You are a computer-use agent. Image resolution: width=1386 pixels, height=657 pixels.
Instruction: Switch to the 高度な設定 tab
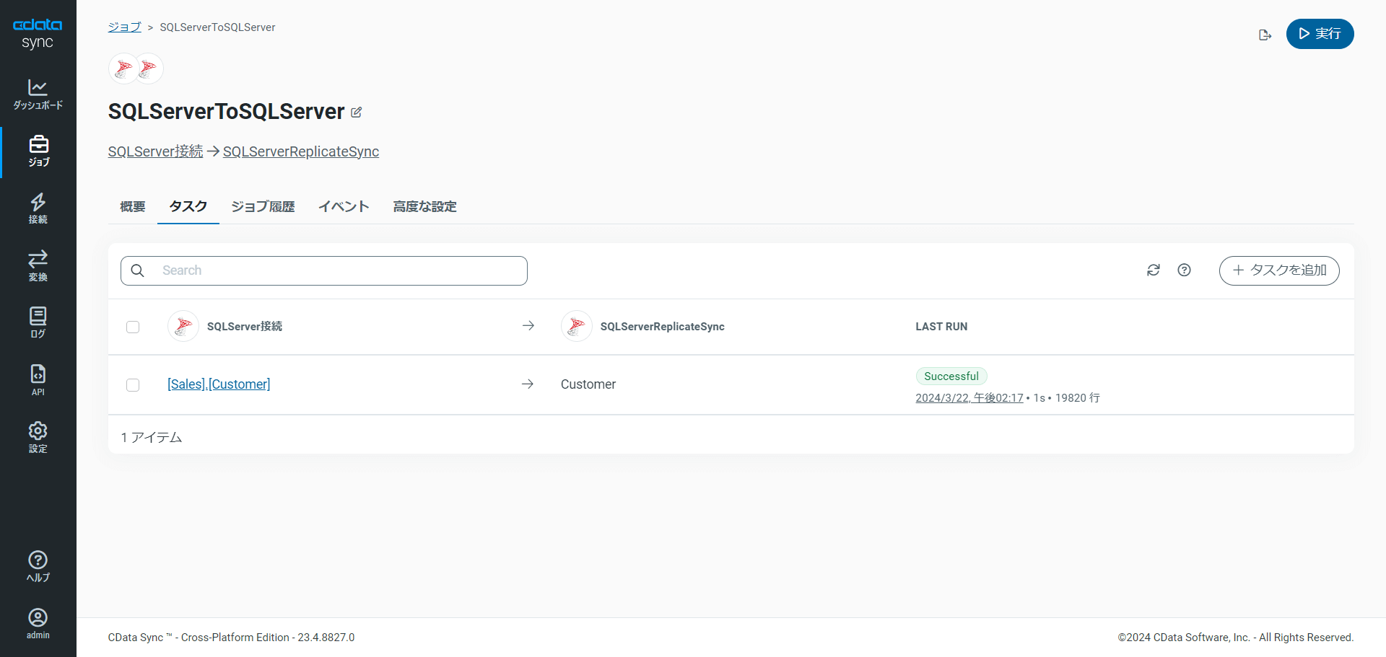point(424,207)
